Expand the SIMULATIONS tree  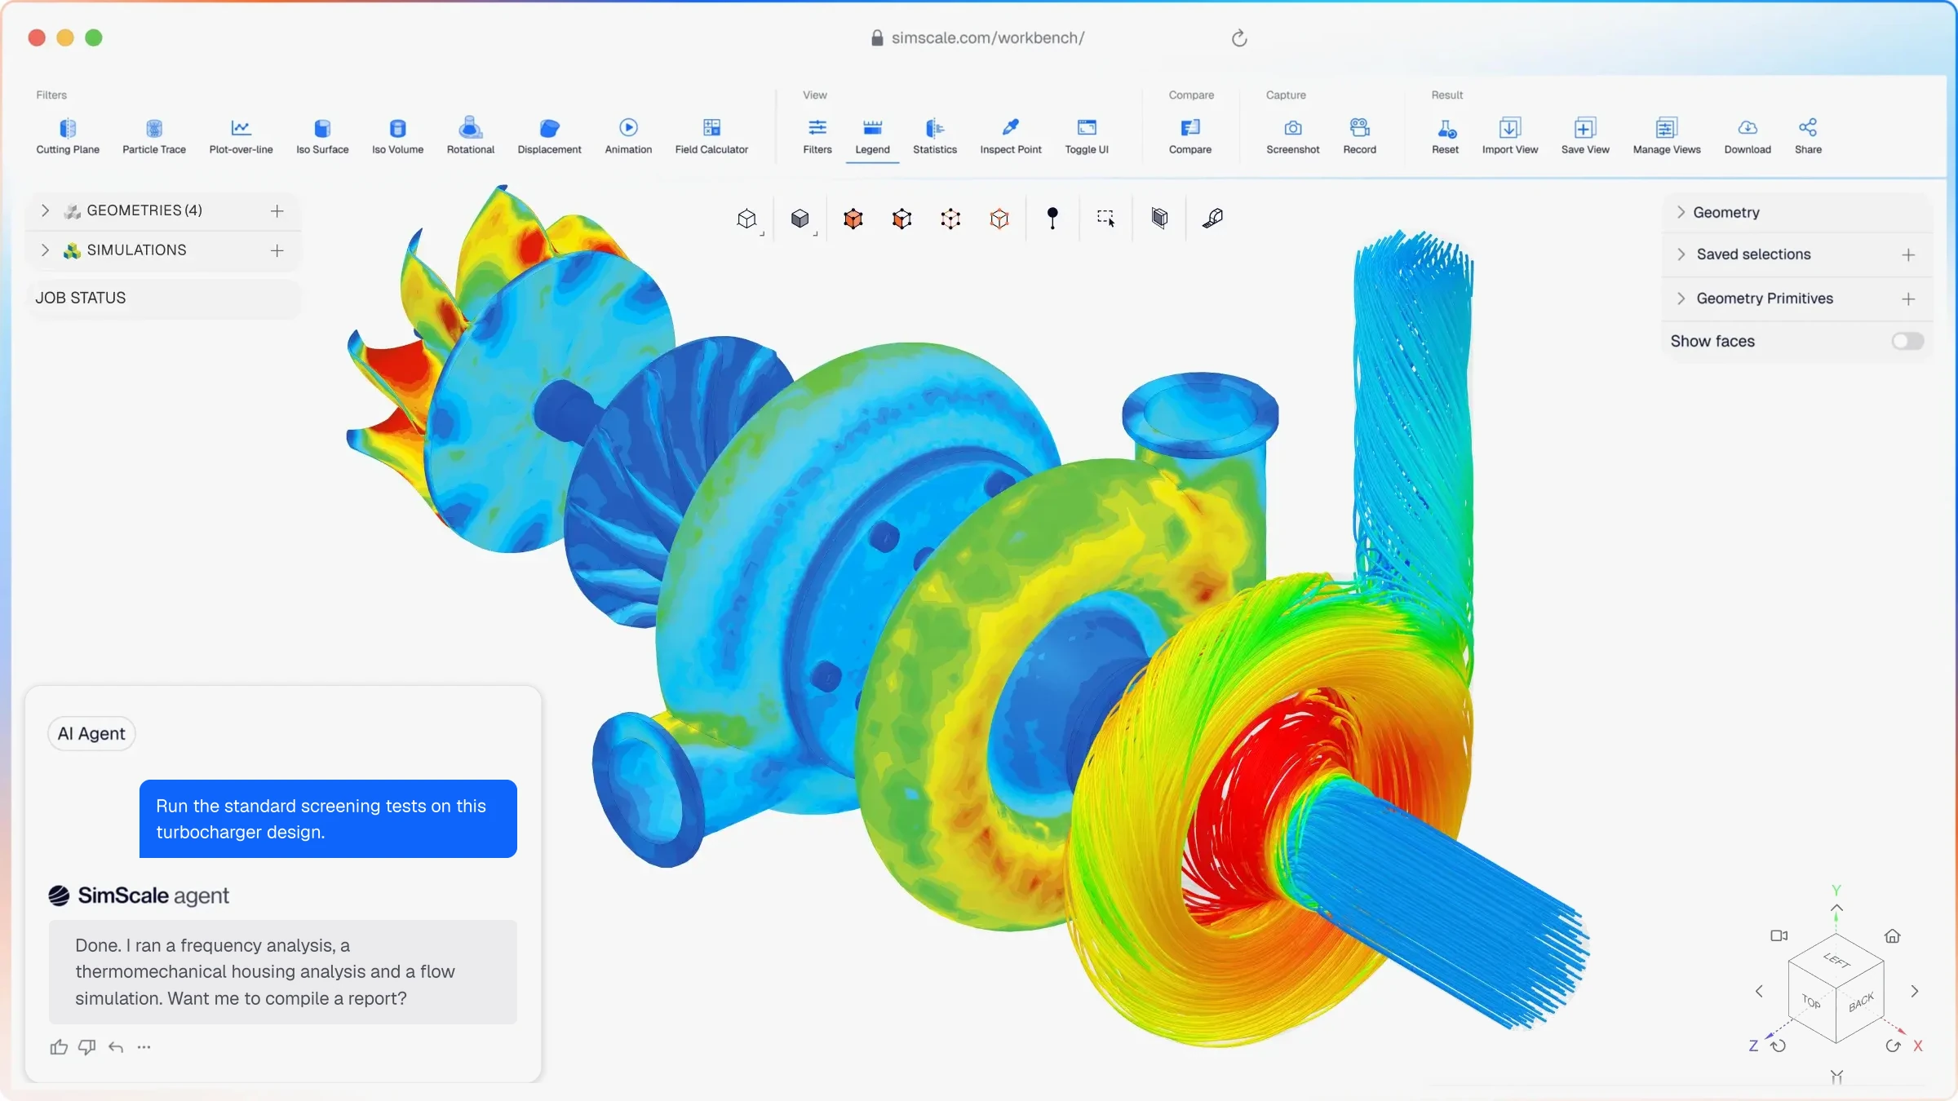coord(46,250)
